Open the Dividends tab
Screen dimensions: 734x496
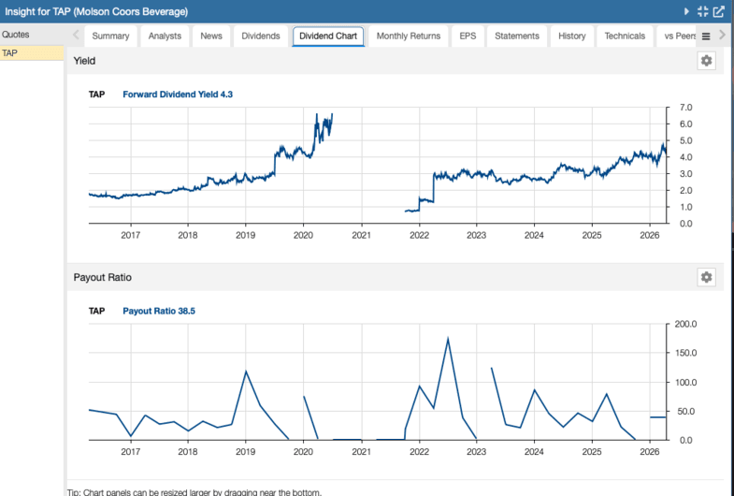click(x=261, y=36)
